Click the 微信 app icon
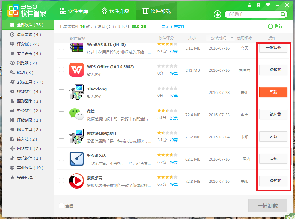The image size is (295, 219). (76, 114)
